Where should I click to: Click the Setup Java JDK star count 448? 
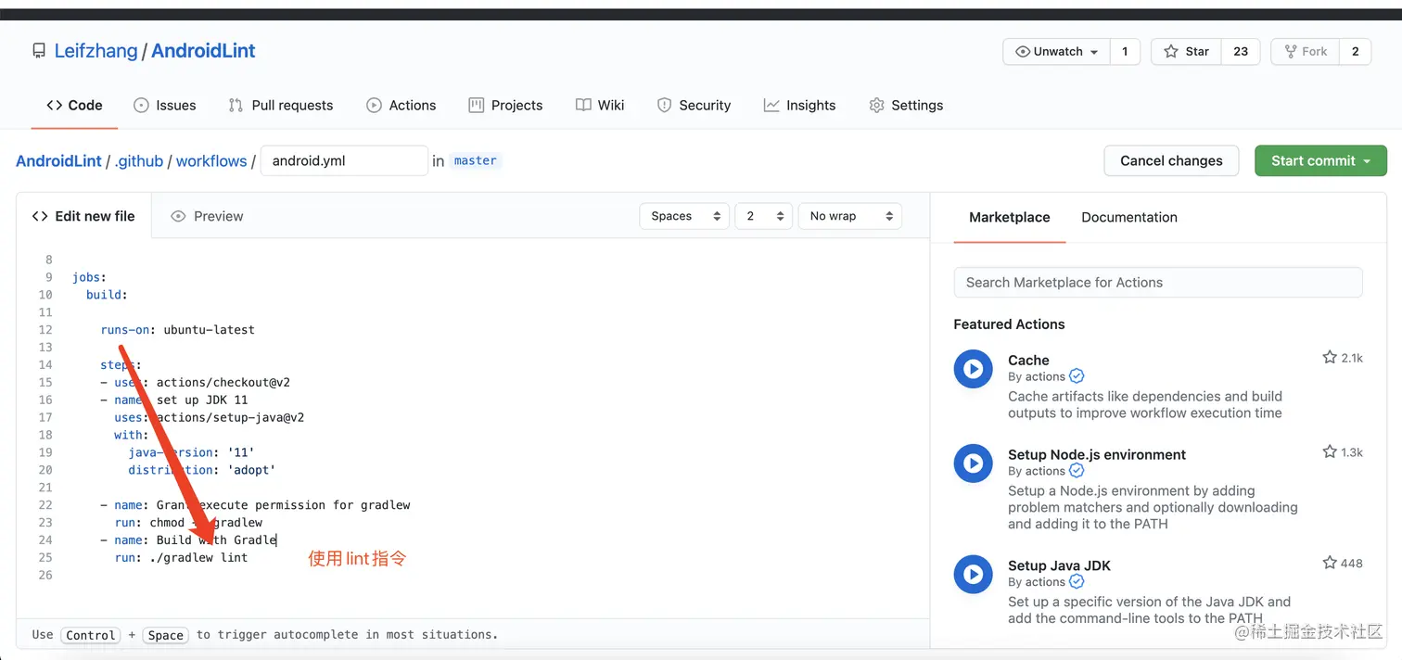point(1343,563)
